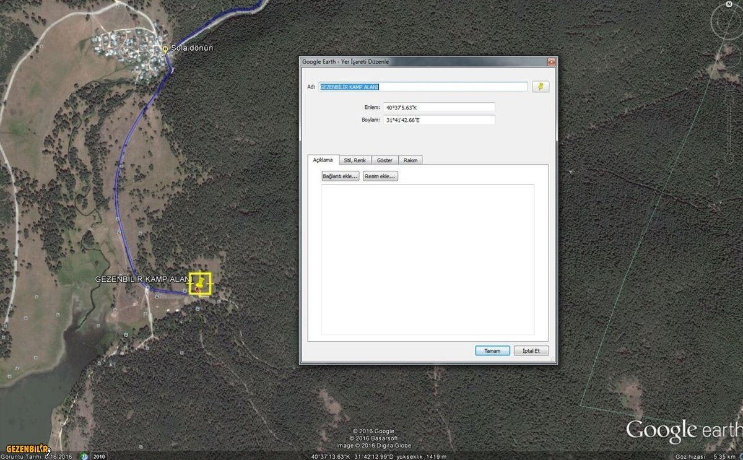Click the 2010 imagery year button
This screenshot has height=460, width=743.
pyautogui.click(x=99, y=456)
